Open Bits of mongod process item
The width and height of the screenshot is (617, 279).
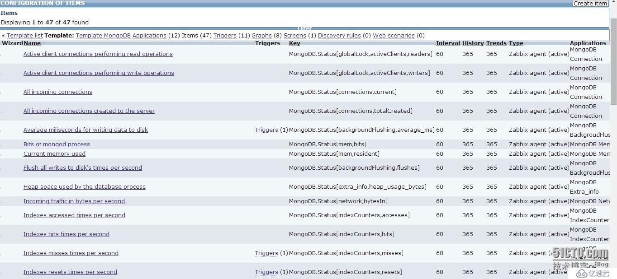(x=57, y=144)
